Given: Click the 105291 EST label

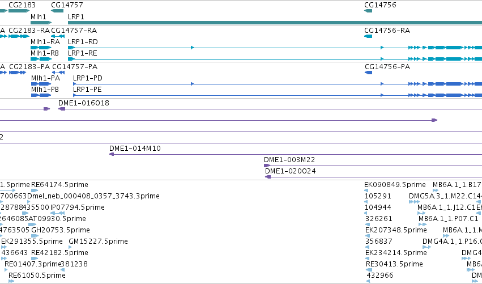Looking at the screenshot, I should pyautogui.click(x=378, y=196).
